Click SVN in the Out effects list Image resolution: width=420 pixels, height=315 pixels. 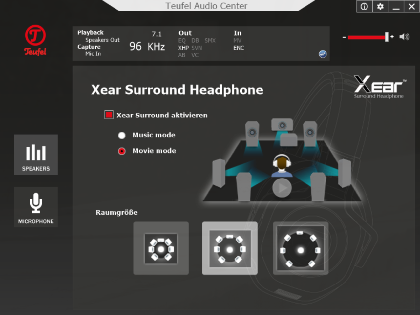point(197,48)
